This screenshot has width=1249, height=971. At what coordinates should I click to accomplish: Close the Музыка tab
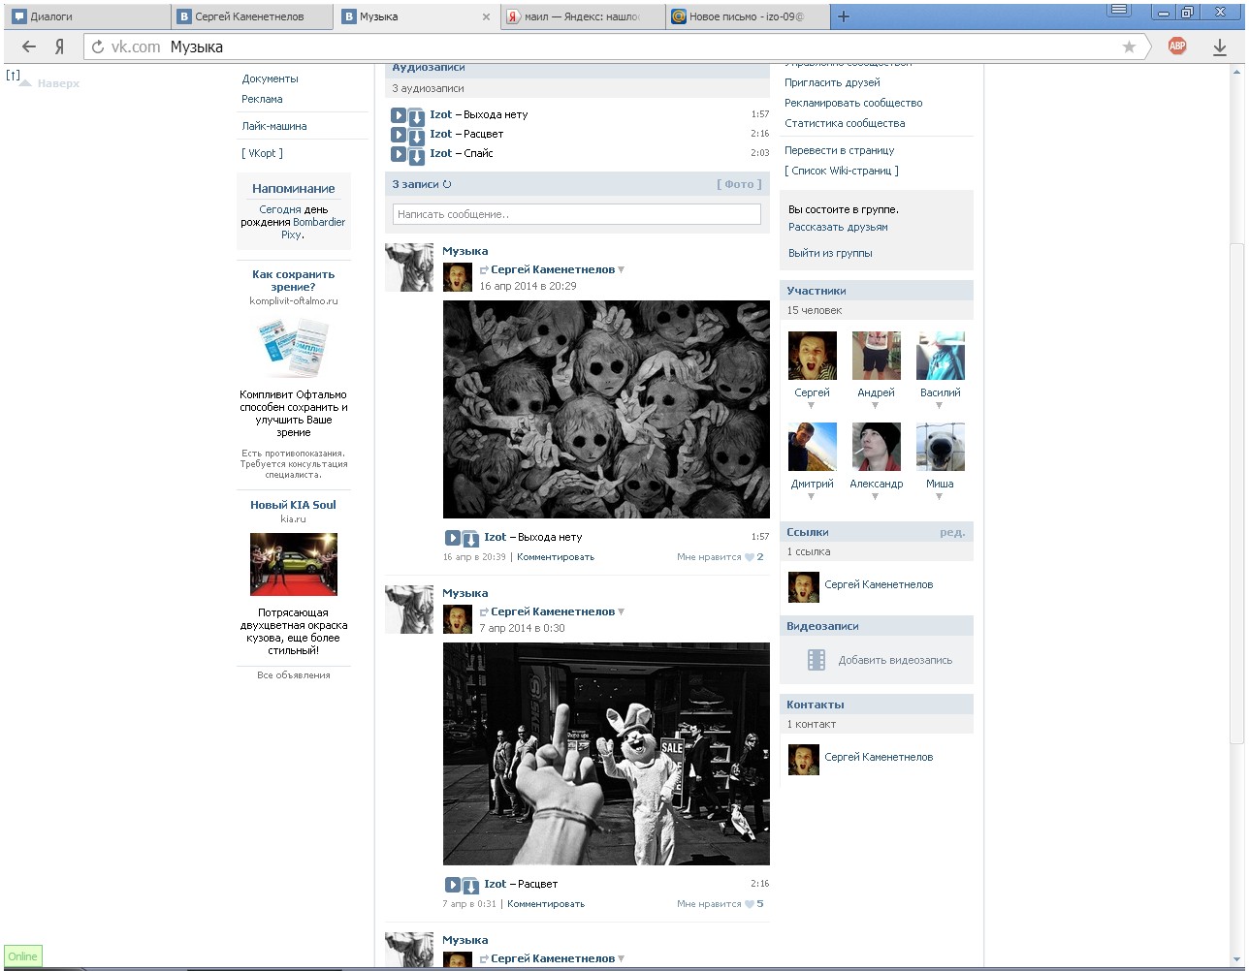tap(487, 17)
